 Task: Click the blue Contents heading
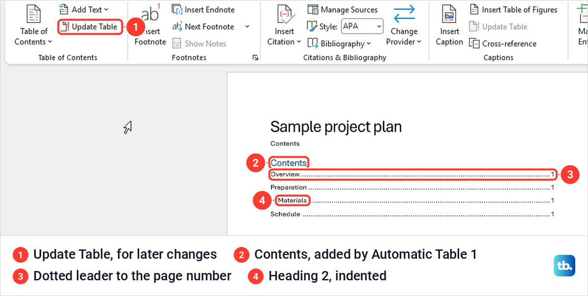(x=289, y=163)
